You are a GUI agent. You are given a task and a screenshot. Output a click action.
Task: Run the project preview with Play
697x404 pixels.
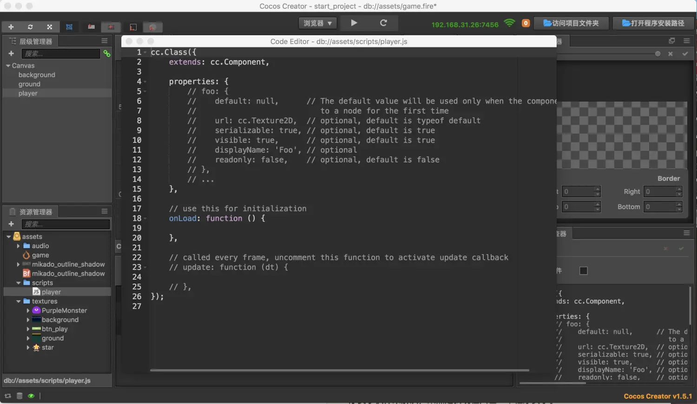click(x=354, y=23)
